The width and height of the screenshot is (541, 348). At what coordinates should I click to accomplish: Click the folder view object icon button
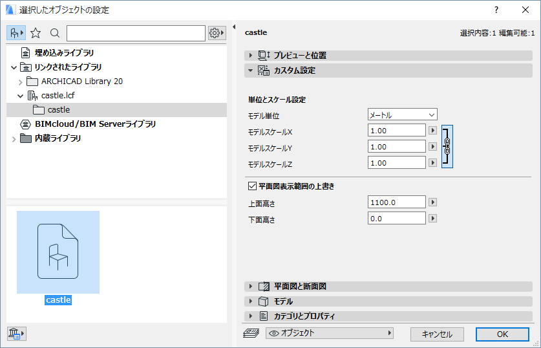pos(16,33)
